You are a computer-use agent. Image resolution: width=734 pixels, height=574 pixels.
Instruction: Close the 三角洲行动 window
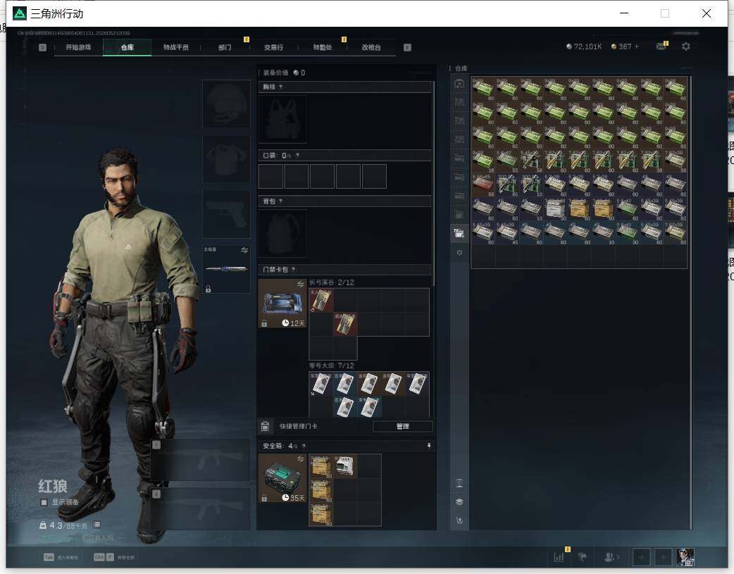pos(707,13)
